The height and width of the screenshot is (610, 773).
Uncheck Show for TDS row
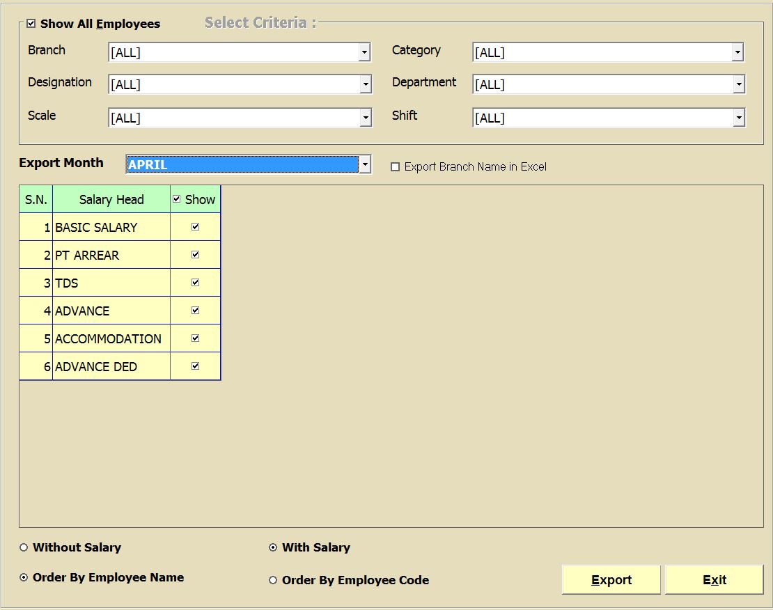pos(195,283)
